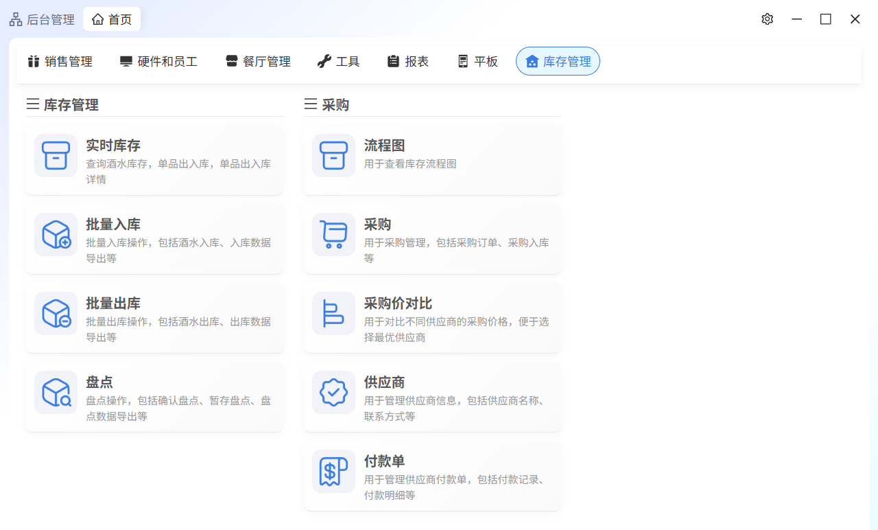Click the 首页 home button
Viewport: 878px width, 530px height.
(112, 19)
